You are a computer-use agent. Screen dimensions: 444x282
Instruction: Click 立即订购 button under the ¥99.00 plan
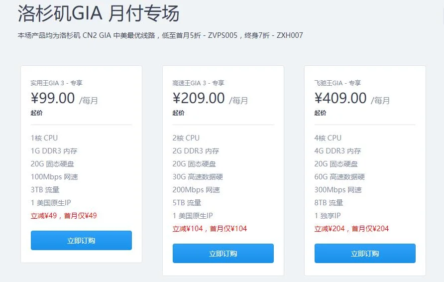[81, 241]
